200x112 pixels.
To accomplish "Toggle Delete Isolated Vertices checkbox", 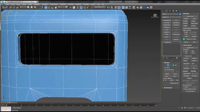I will (183, 89).
